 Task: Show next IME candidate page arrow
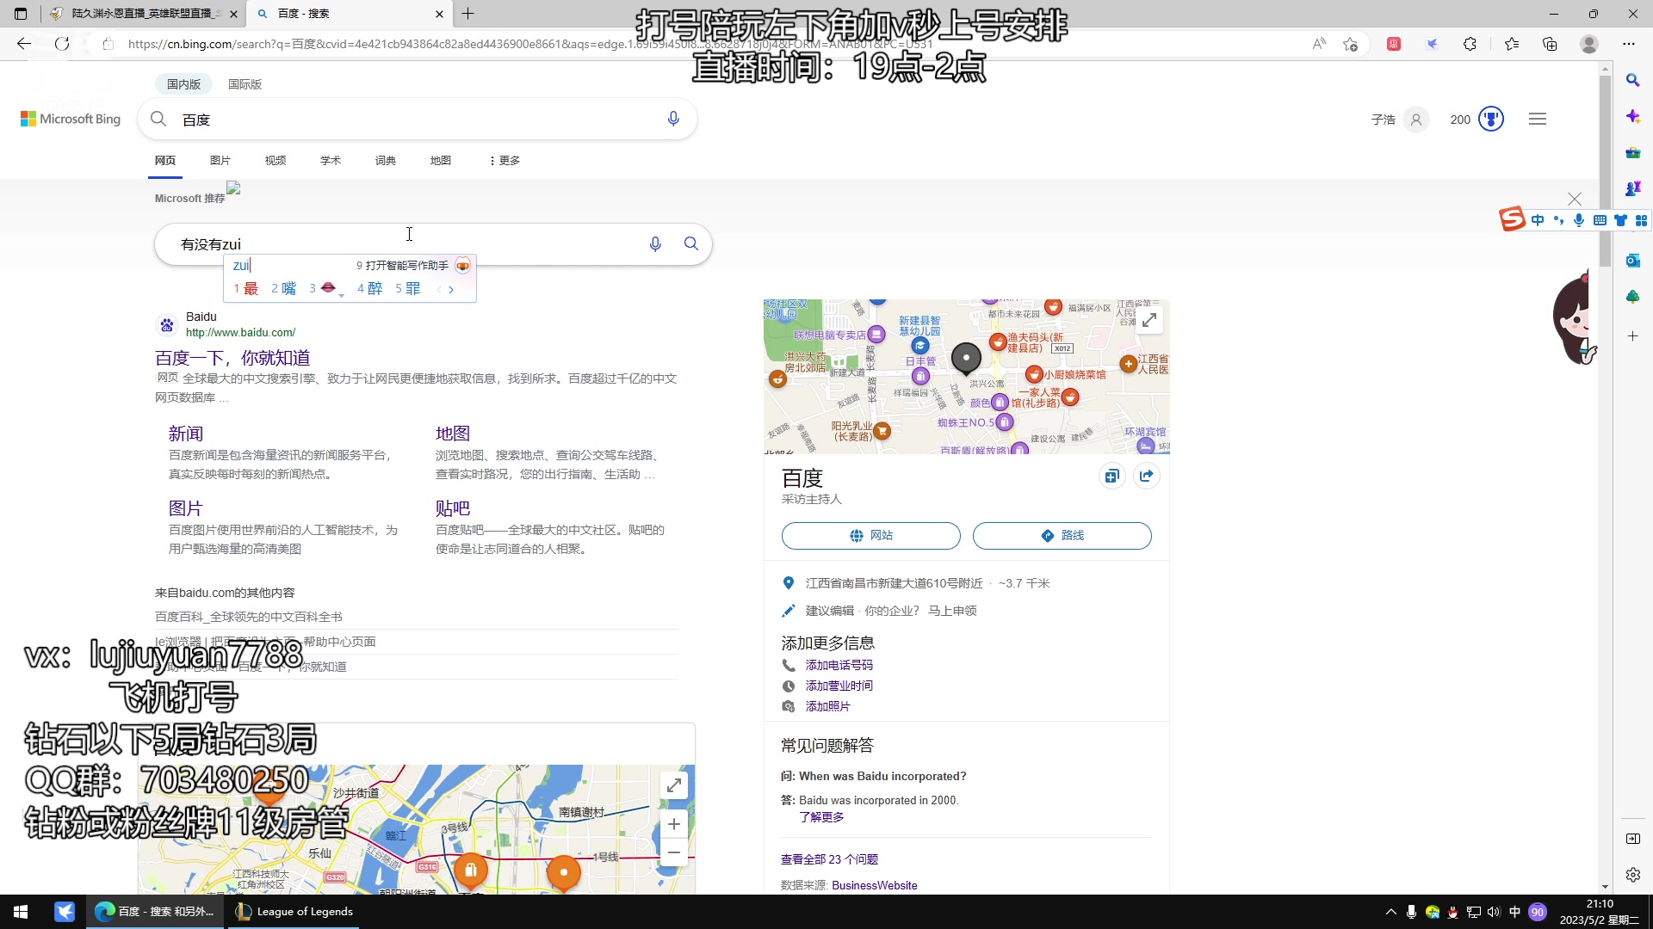[x=451, y=290]
